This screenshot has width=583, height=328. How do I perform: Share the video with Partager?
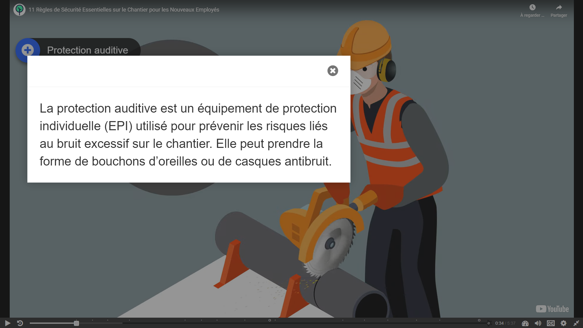(559, 11)
